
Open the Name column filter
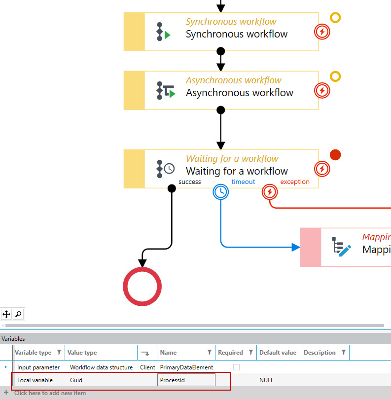point(210,353)
